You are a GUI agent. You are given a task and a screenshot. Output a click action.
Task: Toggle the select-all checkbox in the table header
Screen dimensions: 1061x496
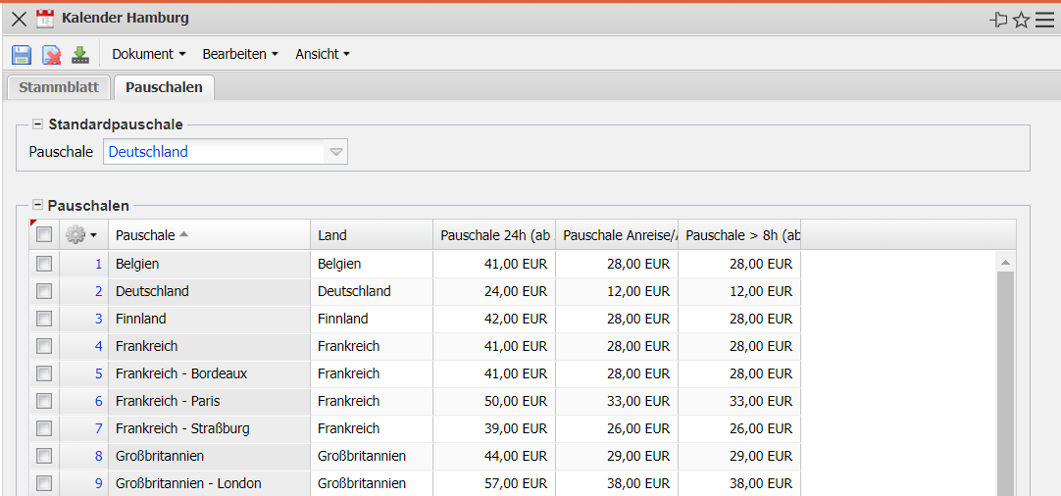click(44, 235)
